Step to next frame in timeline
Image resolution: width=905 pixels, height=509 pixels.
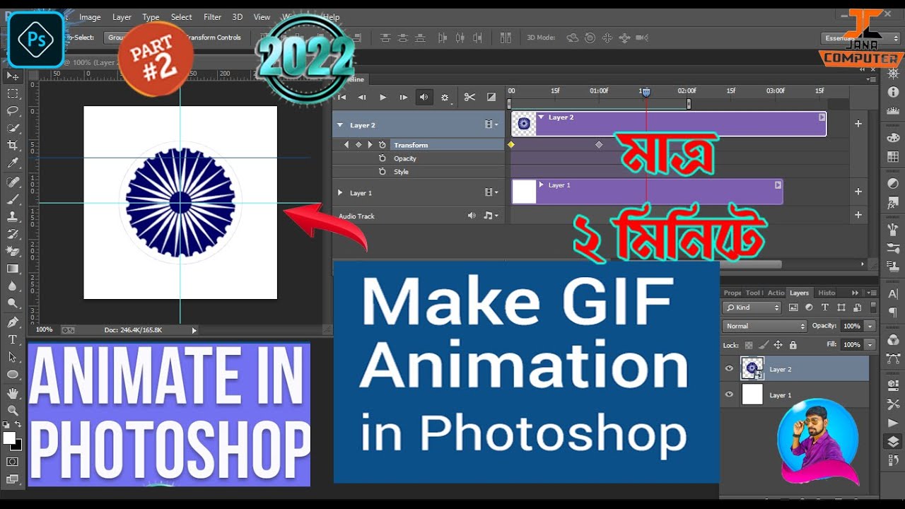point(403,98)
